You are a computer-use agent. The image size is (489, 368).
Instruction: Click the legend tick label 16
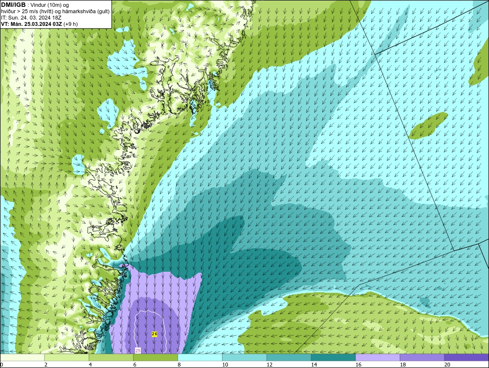(x=358, y=365)
